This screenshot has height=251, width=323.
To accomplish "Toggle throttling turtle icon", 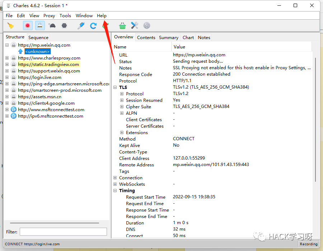I will pyautogui.click(x=52, y=26).
